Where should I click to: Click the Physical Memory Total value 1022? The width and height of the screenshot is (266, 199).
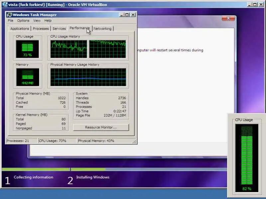[62, 98]
